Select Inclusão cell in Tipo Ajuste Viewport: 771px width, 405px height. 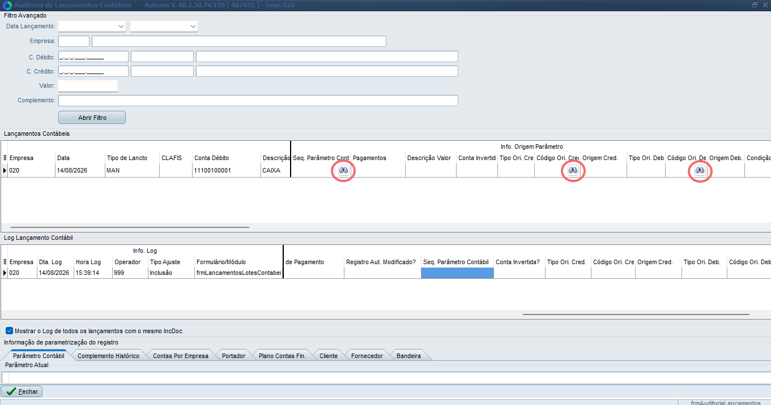tap(171, 273)
